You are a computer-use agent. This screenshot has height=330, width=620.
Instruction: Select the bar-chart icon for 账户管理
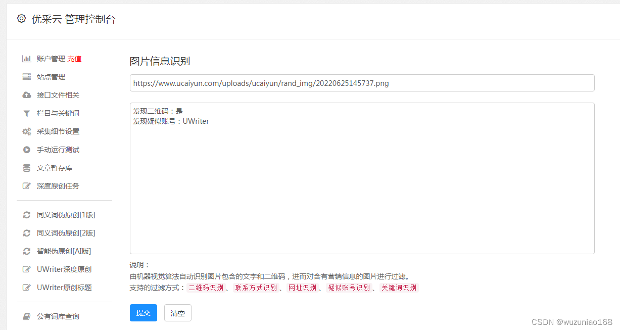click(x=27, y=58)
